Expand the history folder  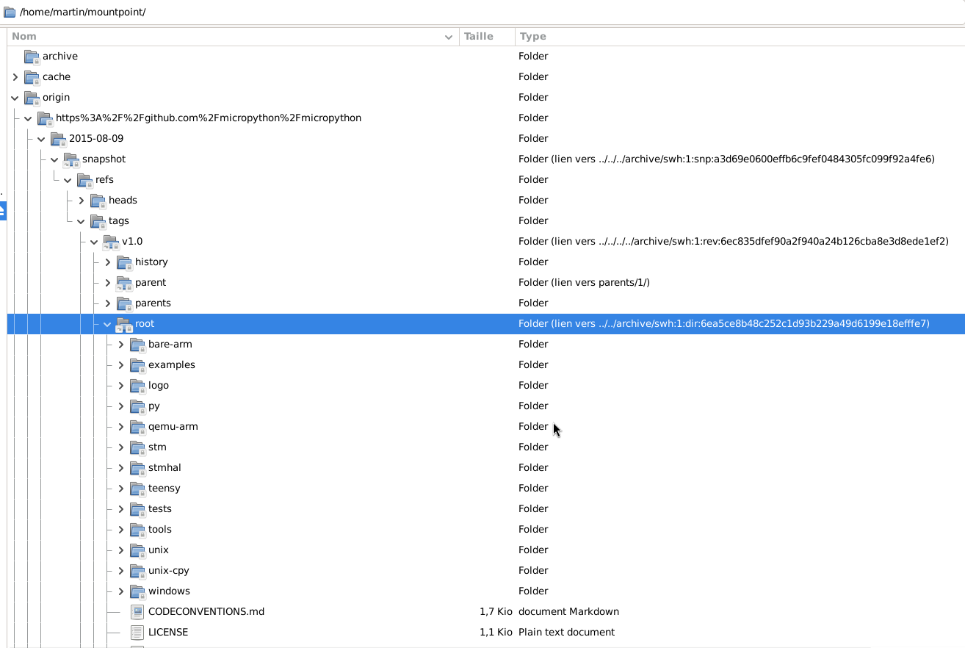tap(107, 262)
